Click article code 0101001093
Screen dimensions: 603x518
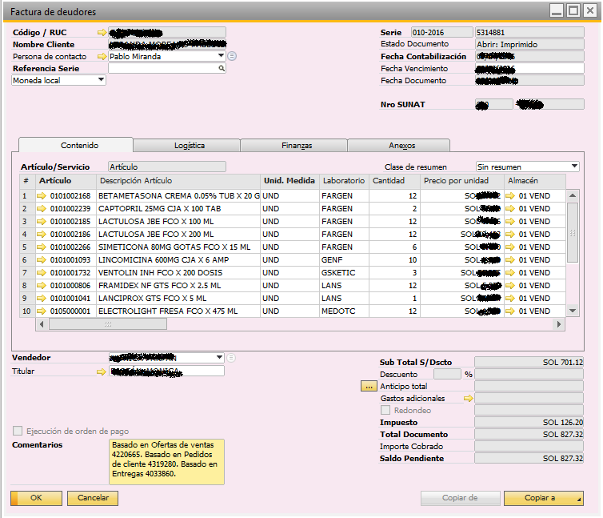(x=70, y=260)
